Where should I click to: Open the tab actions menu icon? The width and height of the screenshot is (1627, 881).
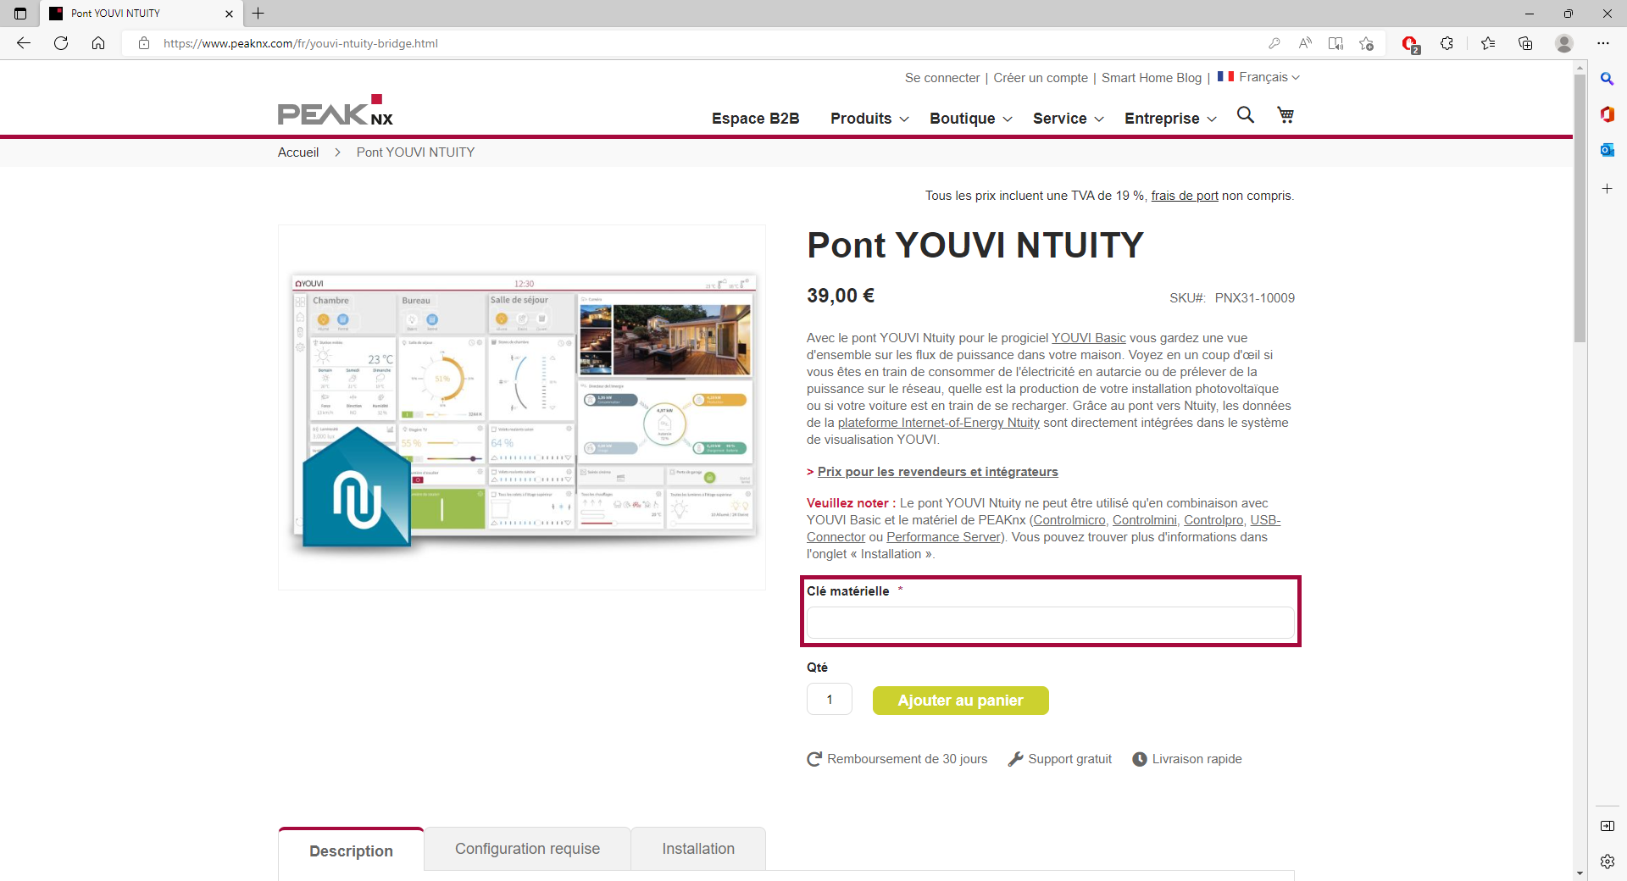coord(20,14)
